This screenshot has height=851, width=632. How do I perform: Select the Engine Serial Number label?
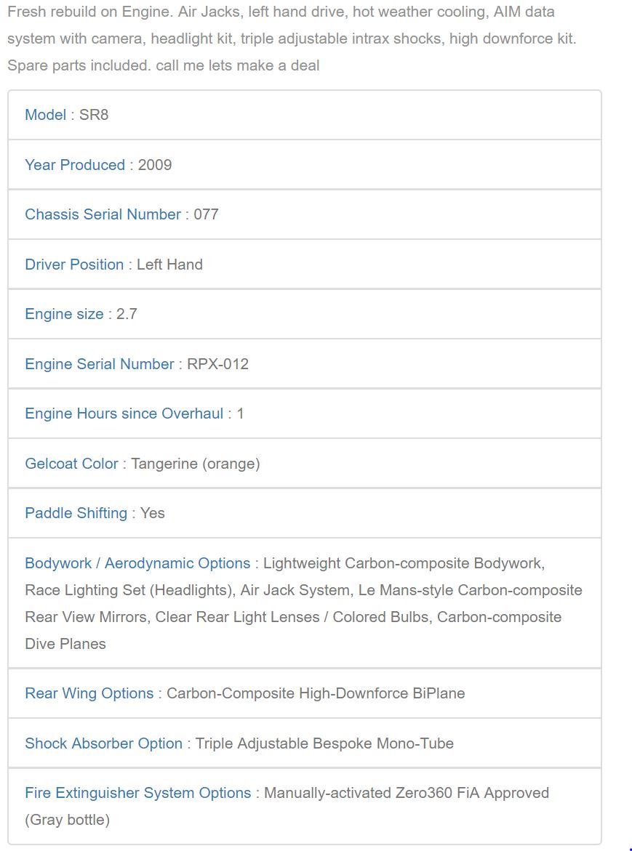(100, 364)
